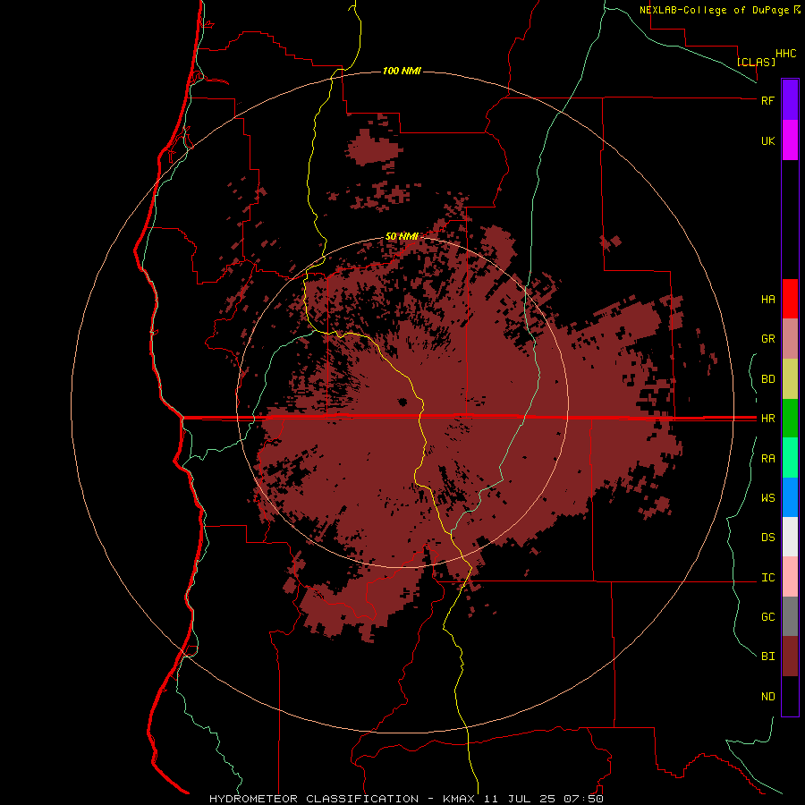Image resolution: width=805 pixels, height=805 pixels.
Task: Click the GR legend label
Action: pyautogui.click(x=767, y=339)
